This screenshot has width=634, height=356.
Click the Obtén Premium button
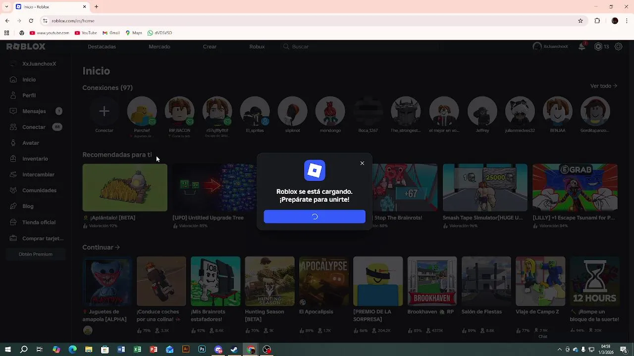point(36,254)
